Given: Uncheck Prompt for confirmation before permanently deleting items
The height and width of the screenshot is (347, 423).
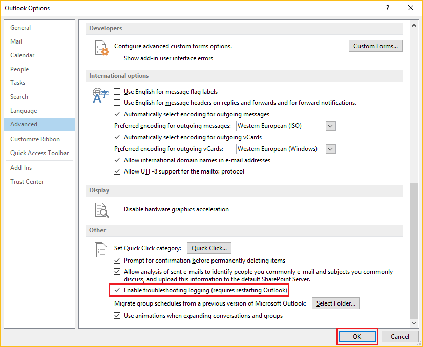Looking at the screenshot, I should point(117,260).
